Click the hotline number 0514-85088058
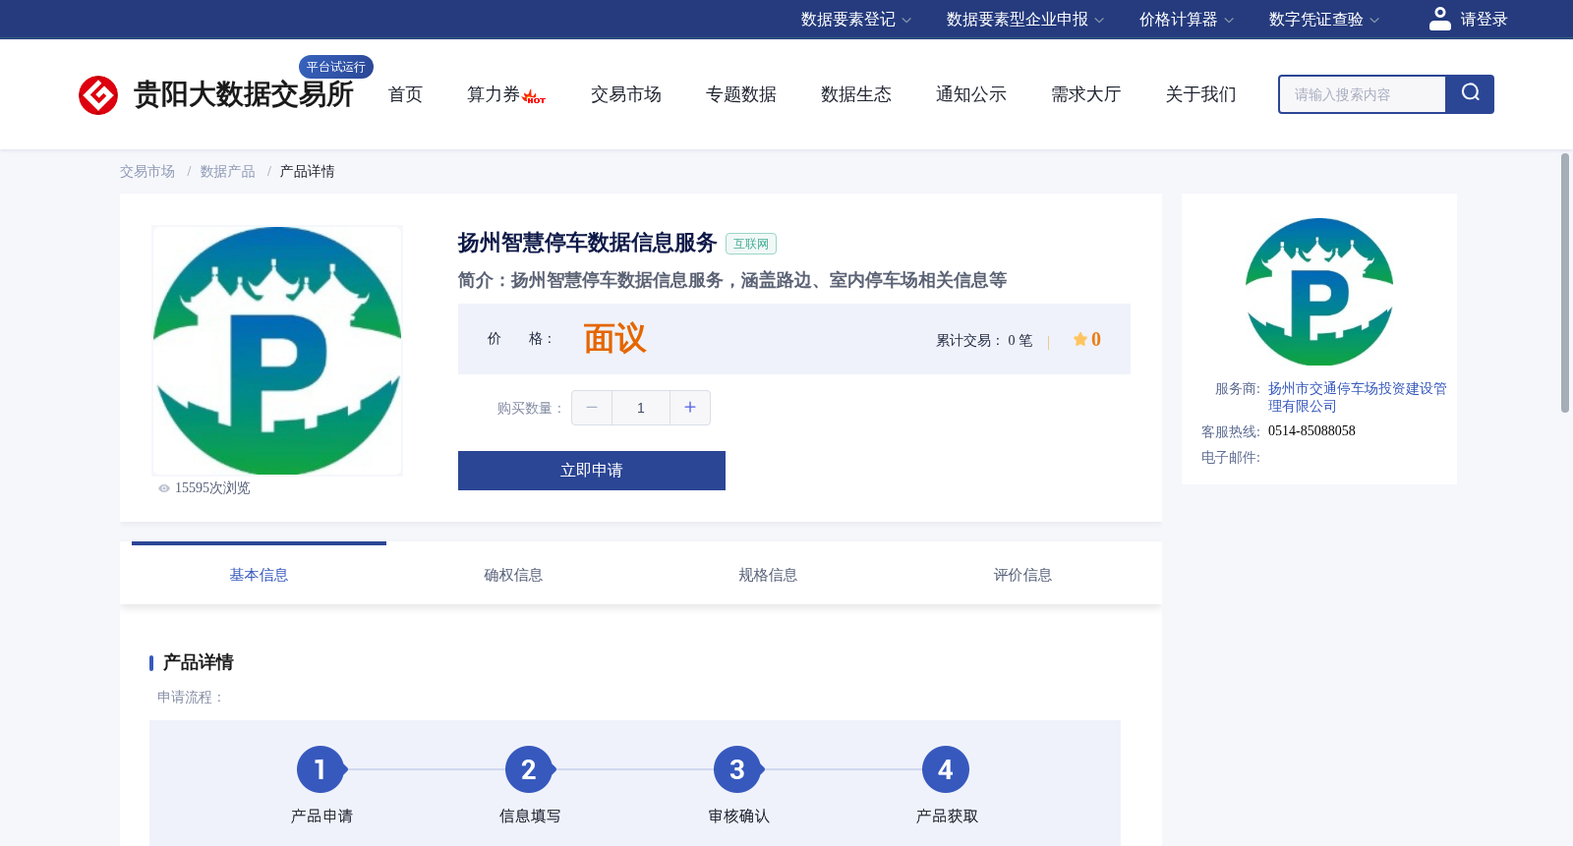The width and height of the screenshot is (1573, 846). click(x=1311, y=431)
